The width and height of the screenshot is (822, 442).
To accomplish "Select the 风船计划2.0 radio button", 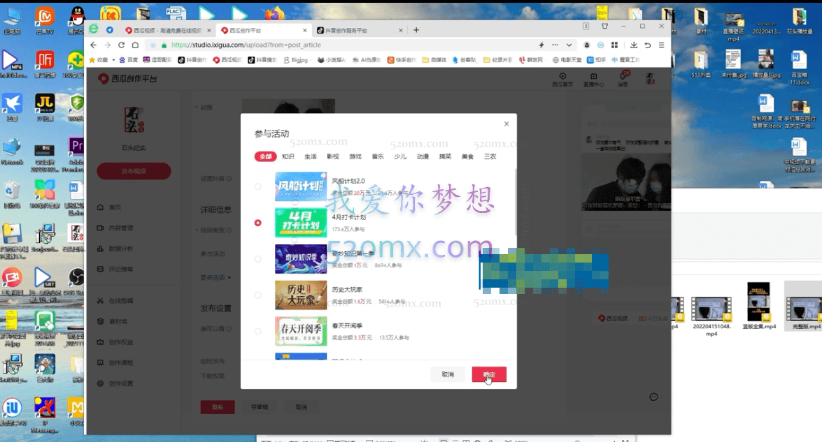I will click(258, 186).
